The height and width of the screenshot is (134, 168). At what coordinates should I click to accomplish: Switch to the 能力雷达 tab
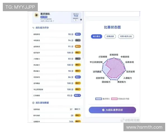pyautogui.click(x=96, y=37)
